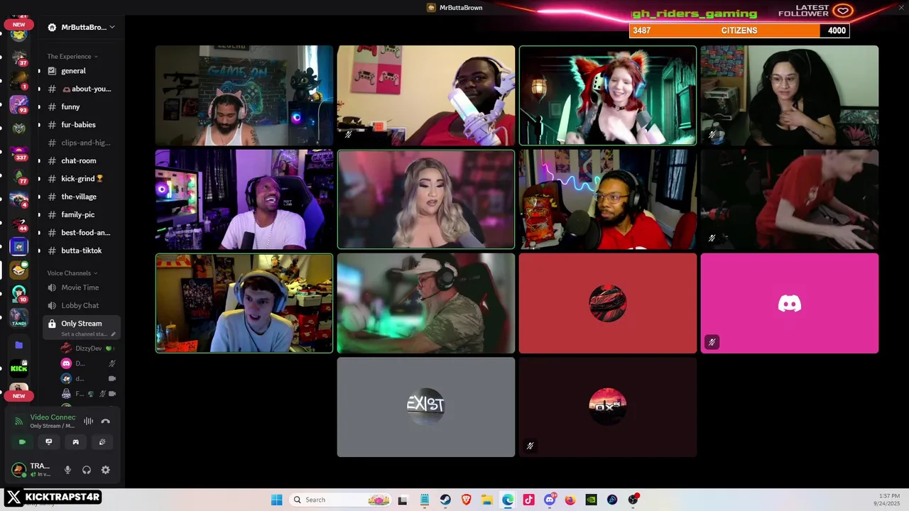Click the Video Connected status text

[x=53, y=417]
